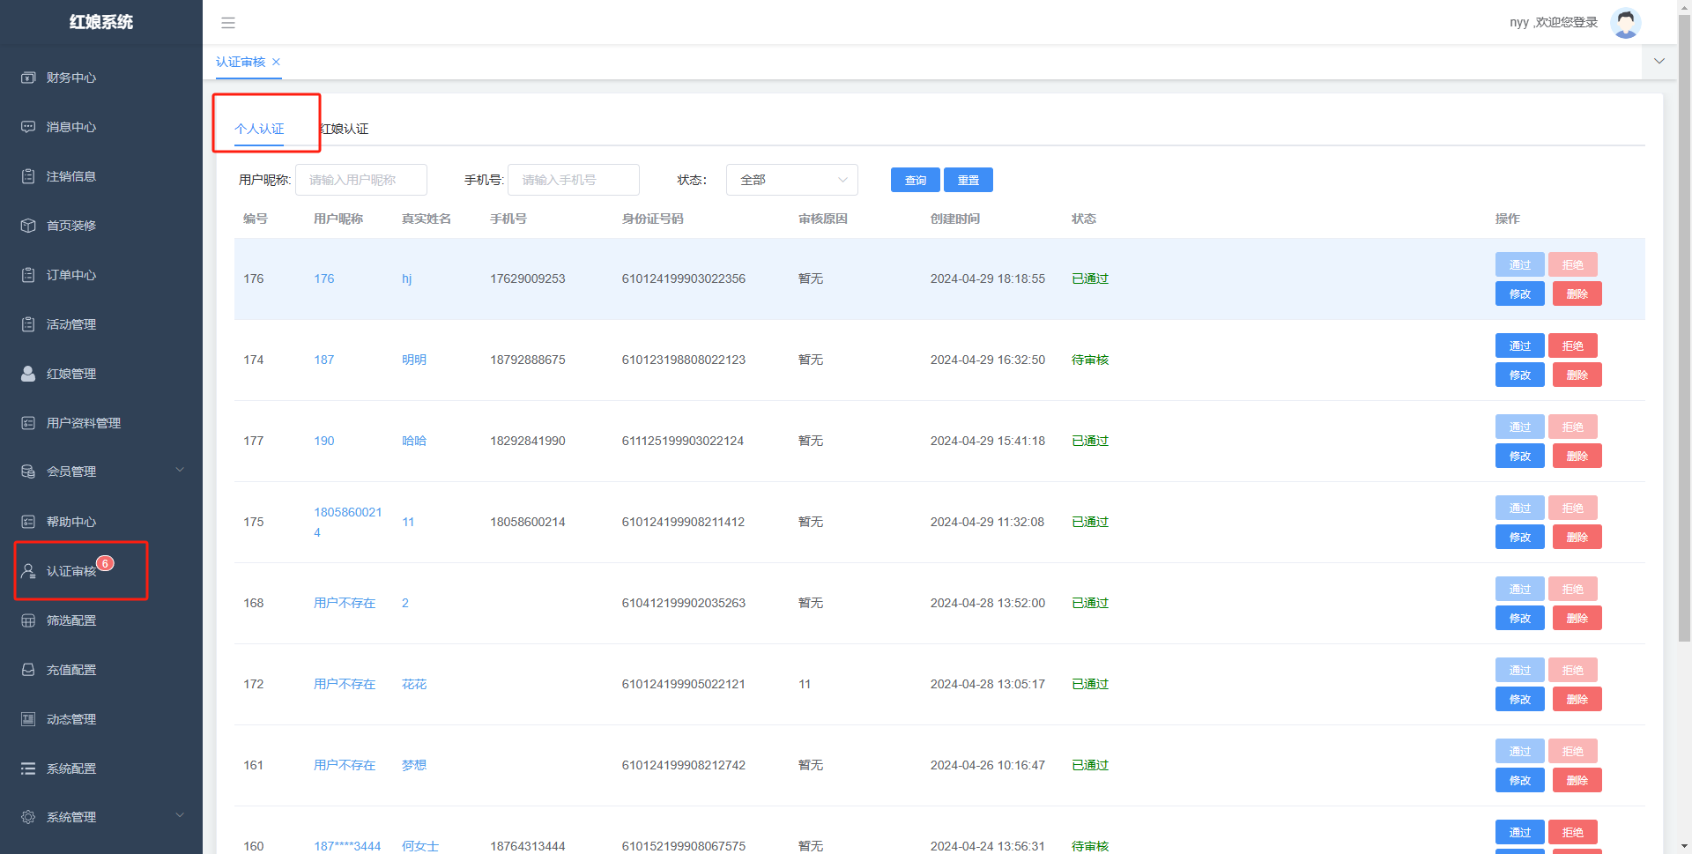
Task: Open the 状态 dropdown showing 全部
Action: (x=791, y=180)
